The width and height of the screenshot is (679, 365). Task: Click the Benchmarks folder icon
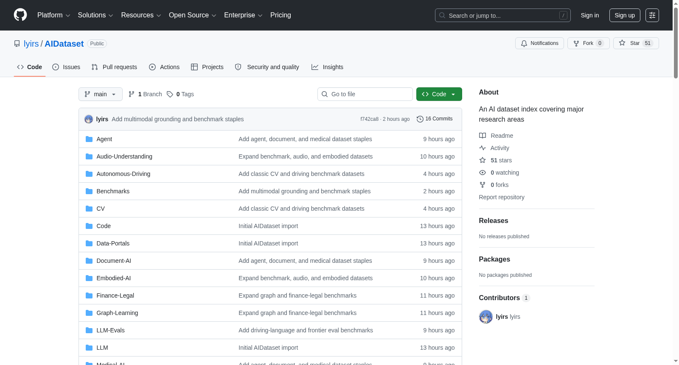click(x=89, y=191)
